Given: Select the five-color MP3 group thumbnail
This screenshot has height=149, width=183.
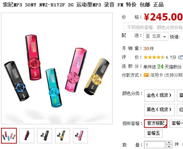Looking at the screenshot, I should pyautogui.click(x=9, y=136).
